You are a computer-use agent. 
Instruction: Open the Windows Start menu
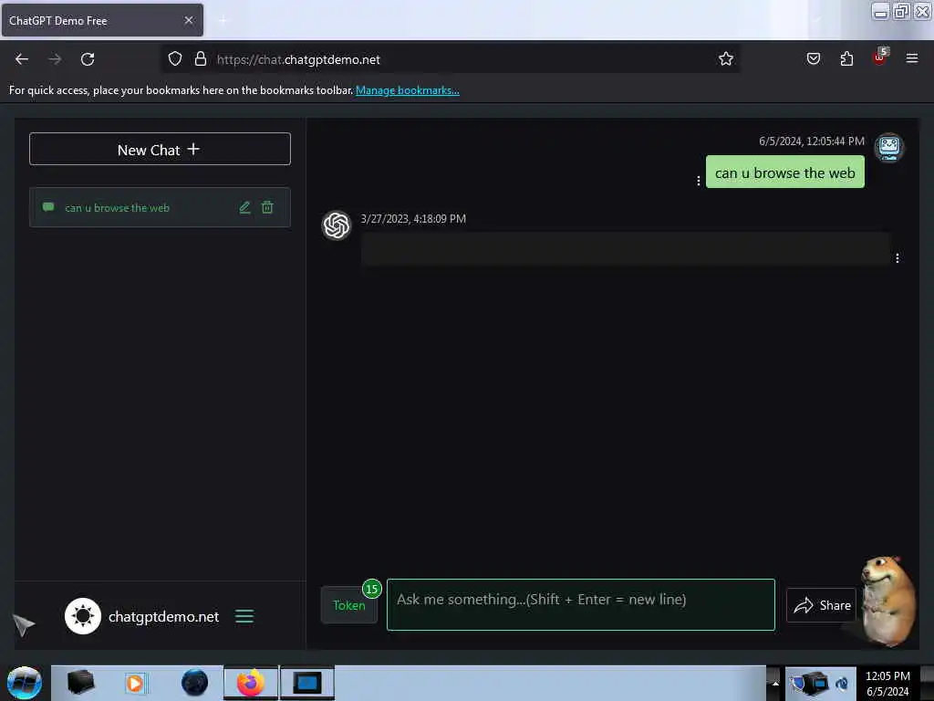pos(25,683)
